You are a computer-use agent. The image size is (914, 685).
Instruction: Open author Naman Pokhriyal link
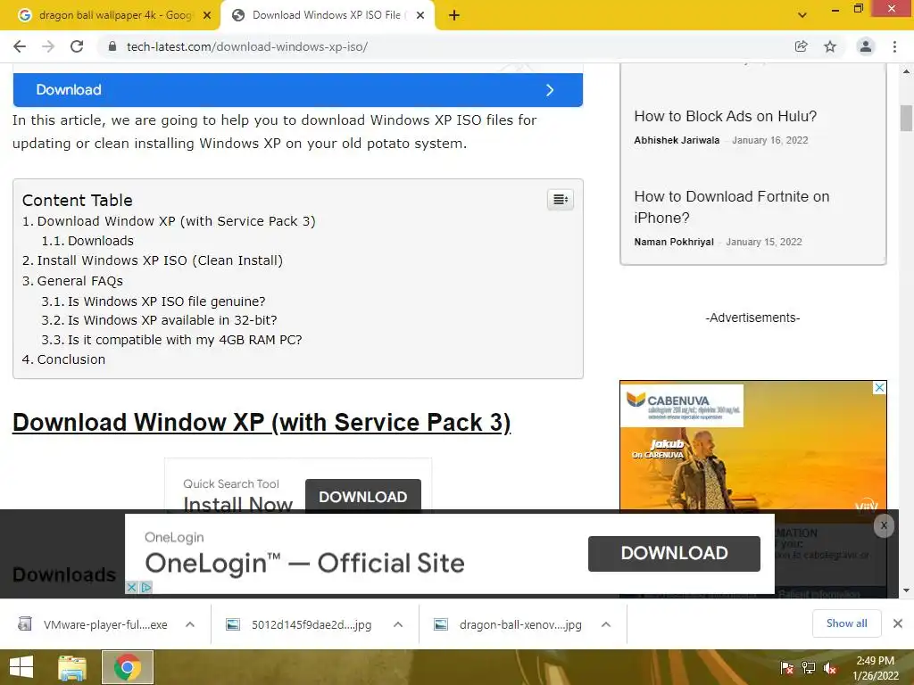pos(674,242)
